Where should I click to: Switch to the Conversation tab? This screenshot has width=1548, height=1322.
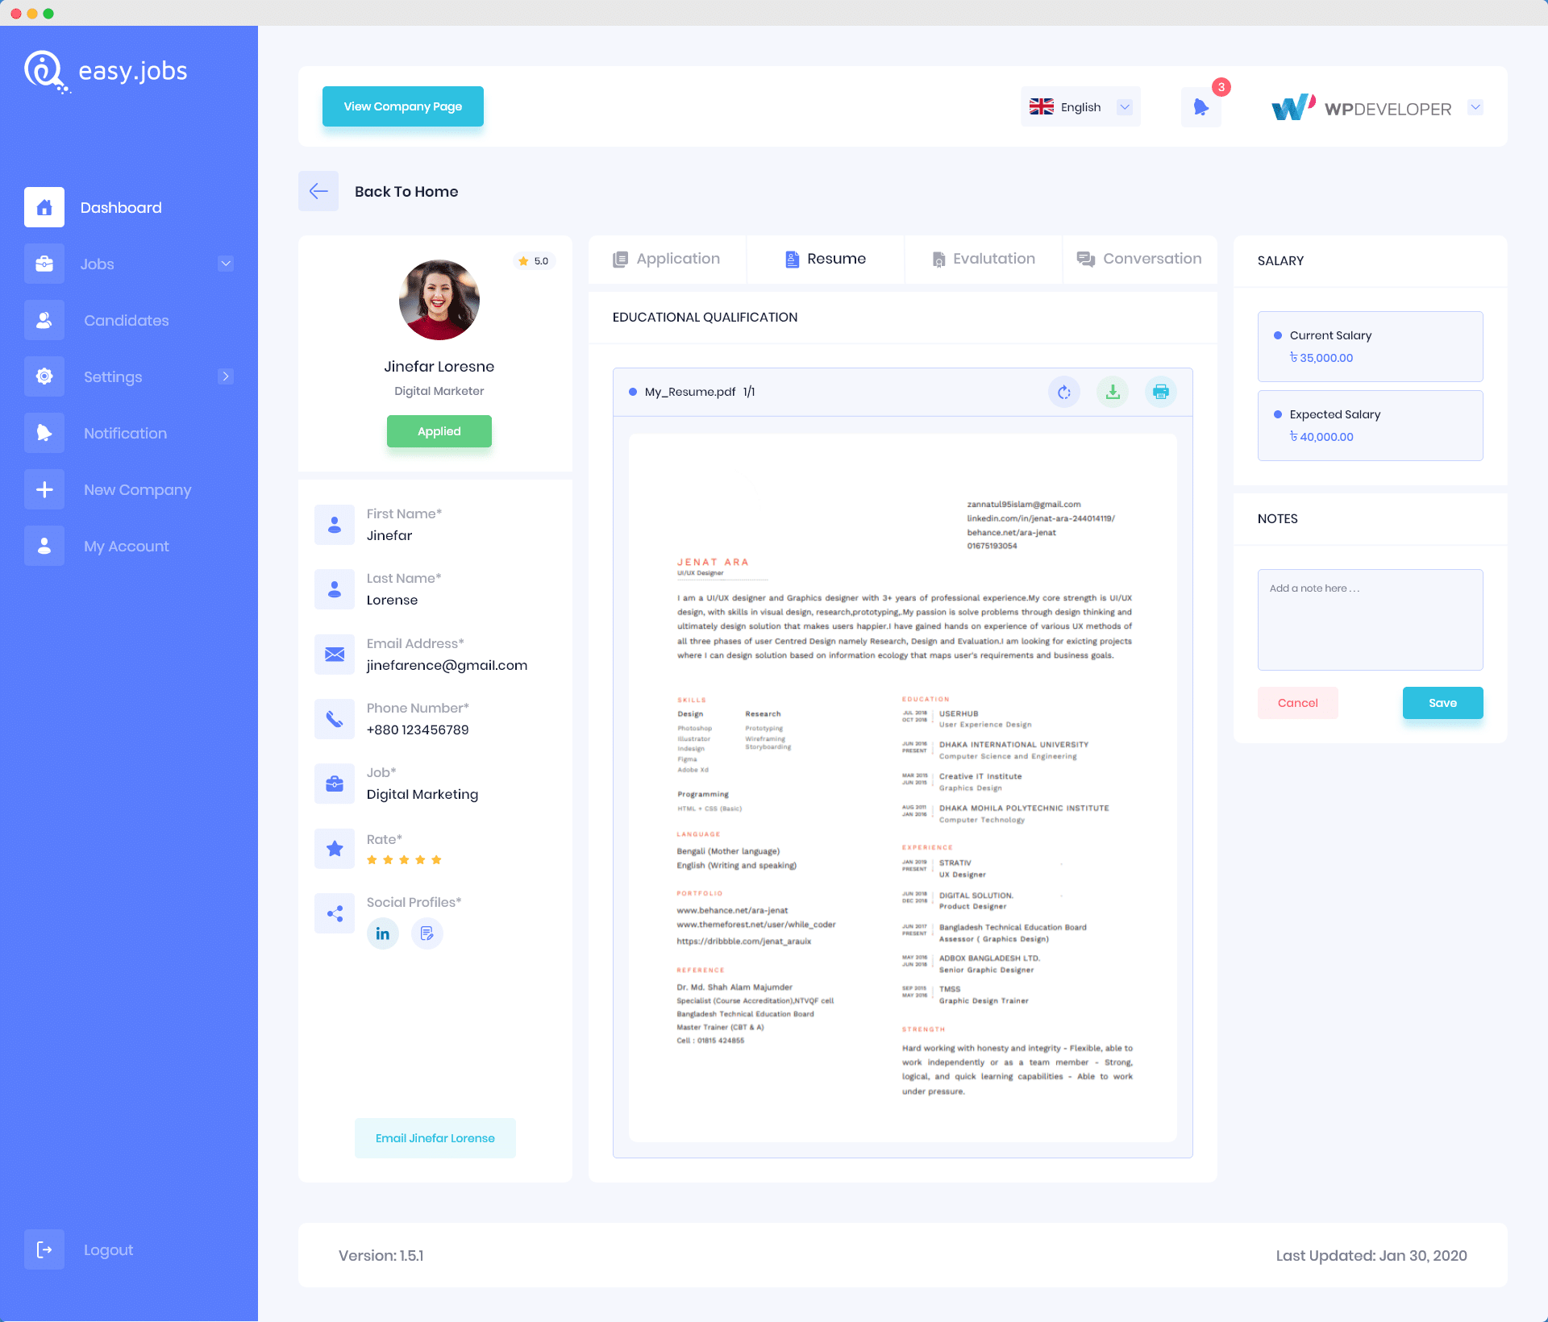click(1140, 259)
